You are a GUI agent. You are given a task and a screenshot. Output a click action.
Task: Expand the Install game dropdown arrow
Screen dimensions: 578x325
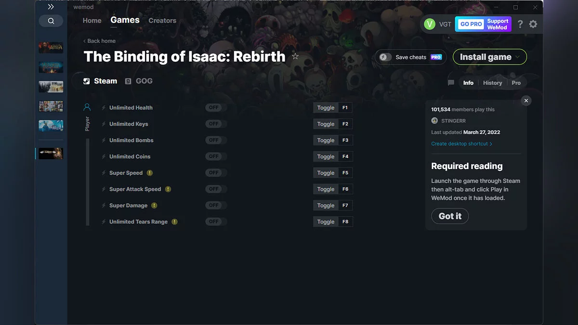click(518, 57)
